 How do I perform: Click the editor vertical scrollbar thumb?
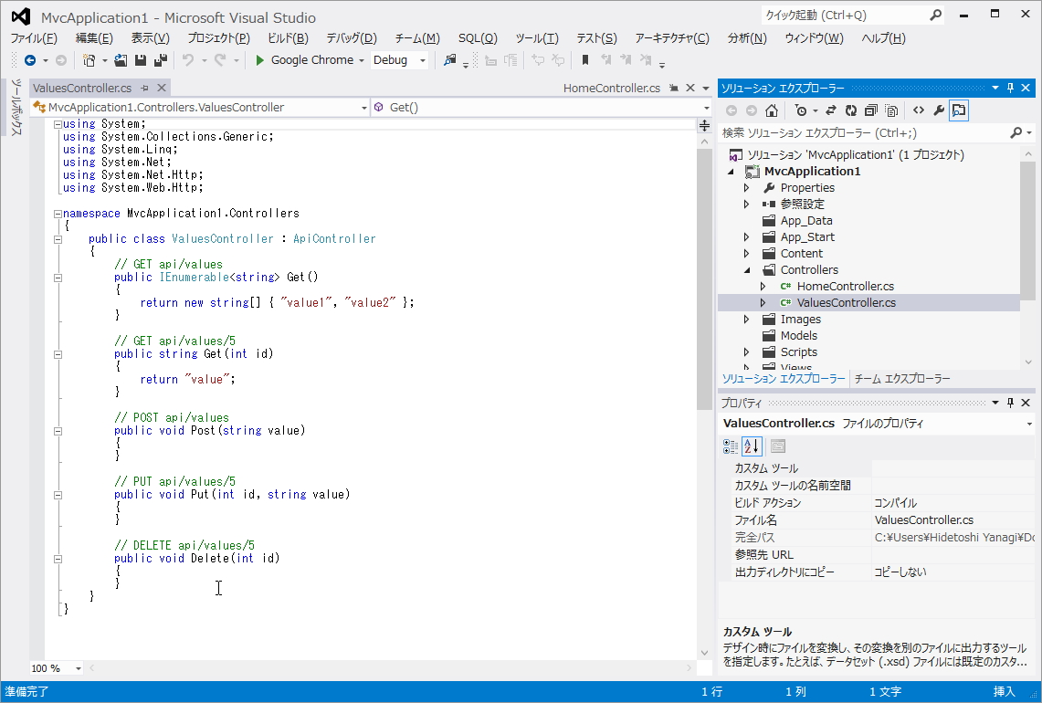point(704,279)
